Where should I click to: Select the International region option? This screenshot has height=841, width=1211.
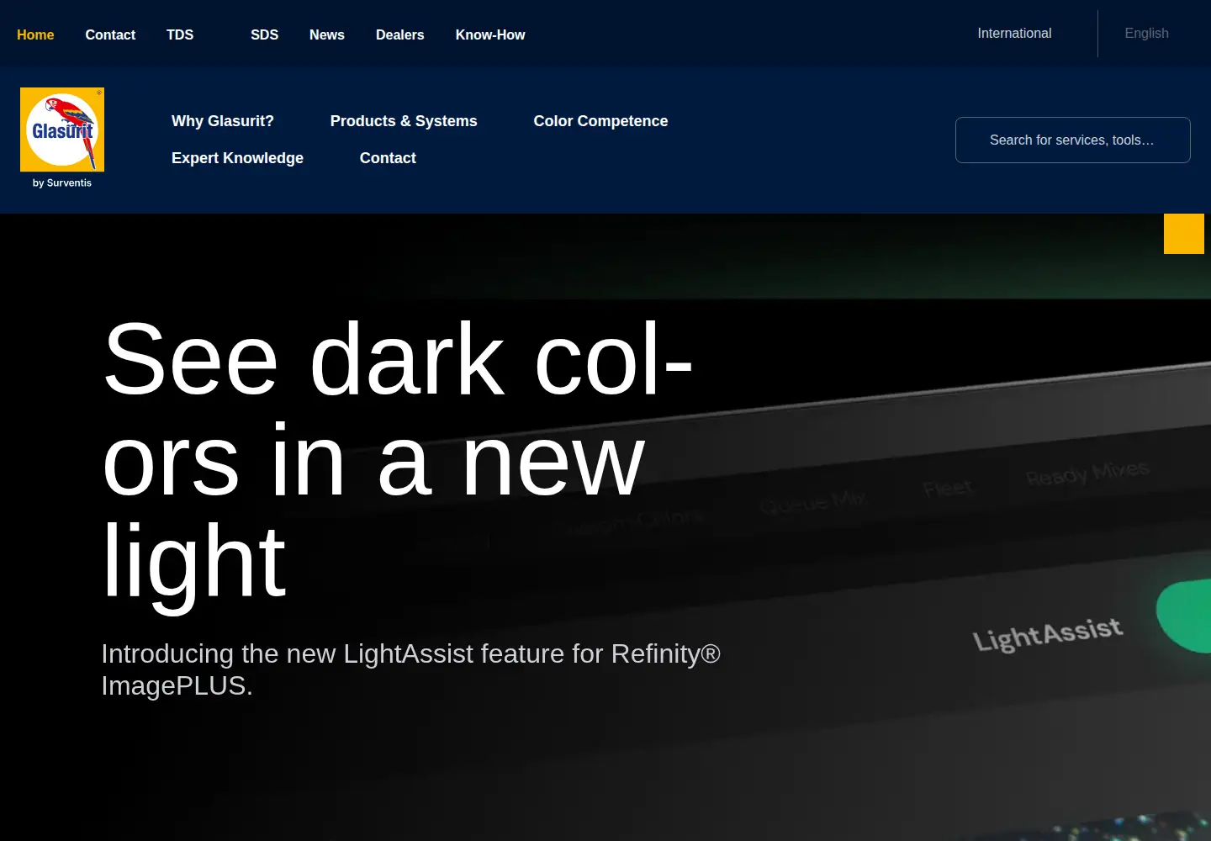click(x=1014, y=34)
